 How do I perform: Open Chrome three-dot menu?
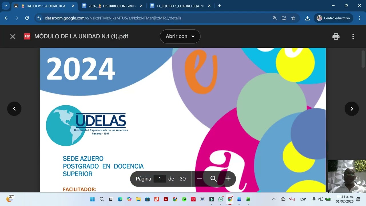[360, 18]
